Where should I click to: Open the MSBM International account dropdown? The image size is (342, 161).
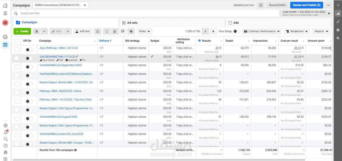(x=61, y=5)
